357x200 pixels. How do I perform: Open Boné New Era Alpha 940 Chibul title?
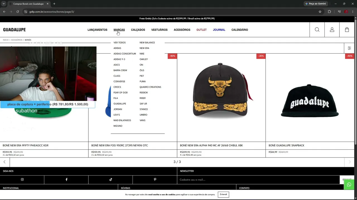211,145
